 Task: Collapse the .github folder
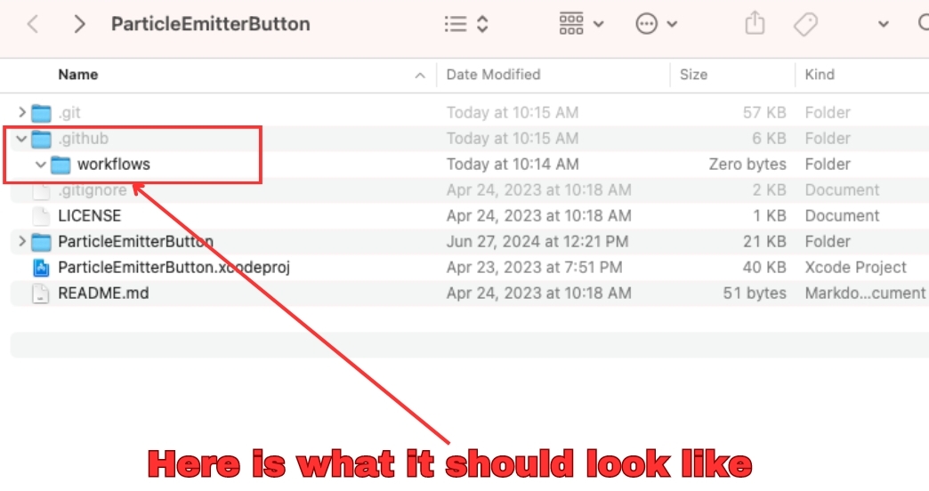coord(22,139)
